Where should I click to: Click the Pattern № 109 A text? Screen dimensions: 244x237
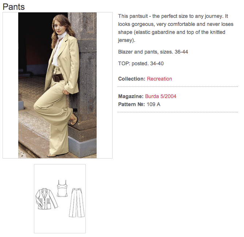coord(139,104)
